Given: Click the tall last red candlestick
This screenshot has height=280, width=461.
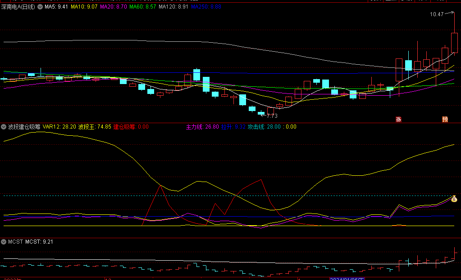Looking at the screenshot, I should [x=454, y=43].
